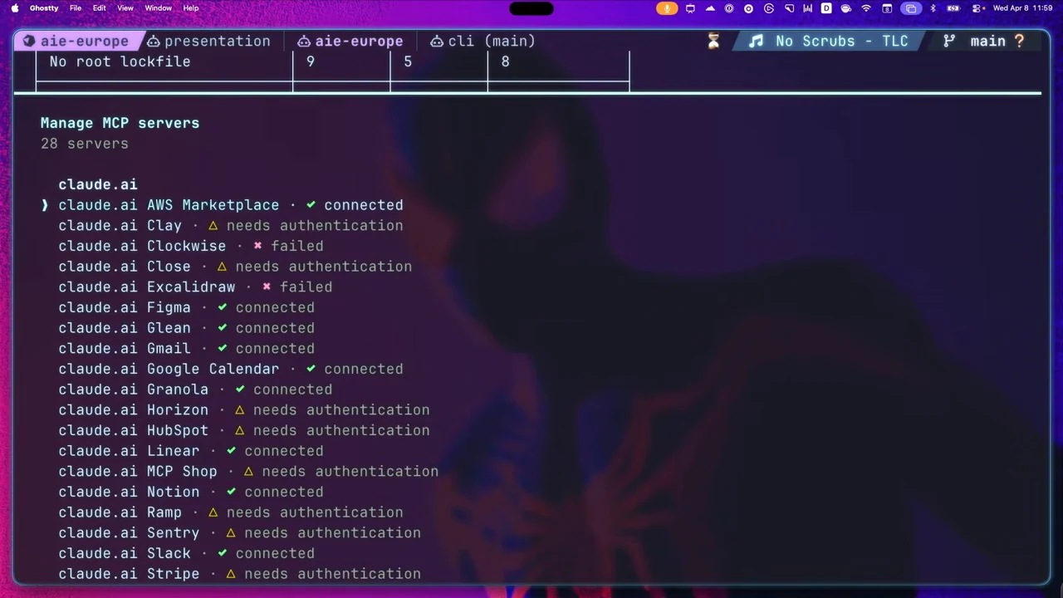Open the Bluetooth status menu
Screen dimensions: 1063x598
point(933,8)
